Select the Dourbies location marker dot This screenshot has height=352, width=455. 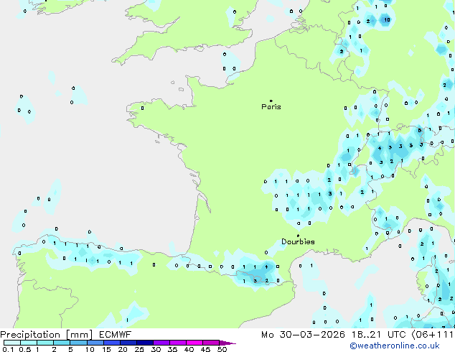point(298,236)
